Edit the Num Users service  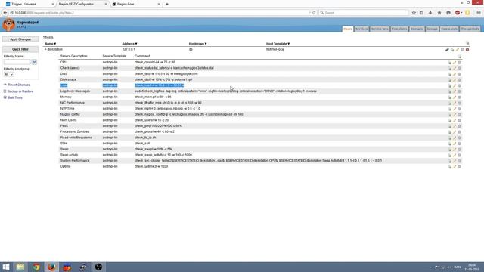tap(455, 120)
